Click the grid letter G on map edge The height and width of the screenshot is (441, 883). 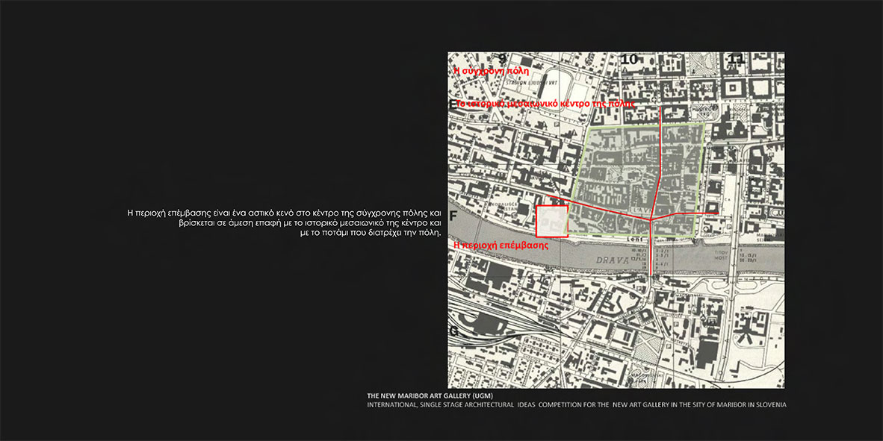(453, 331)
